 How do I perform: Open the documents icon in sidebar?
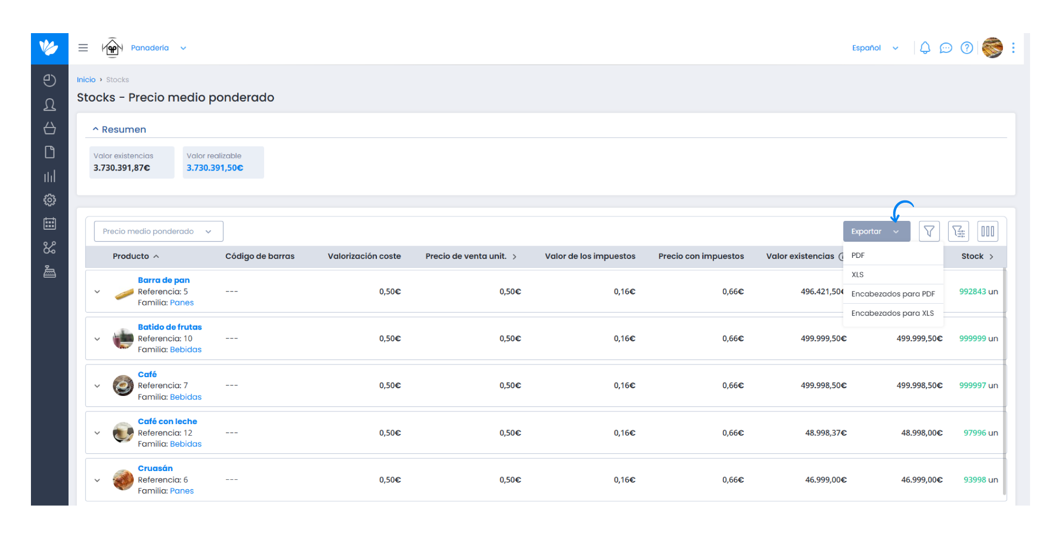(50, 152)
